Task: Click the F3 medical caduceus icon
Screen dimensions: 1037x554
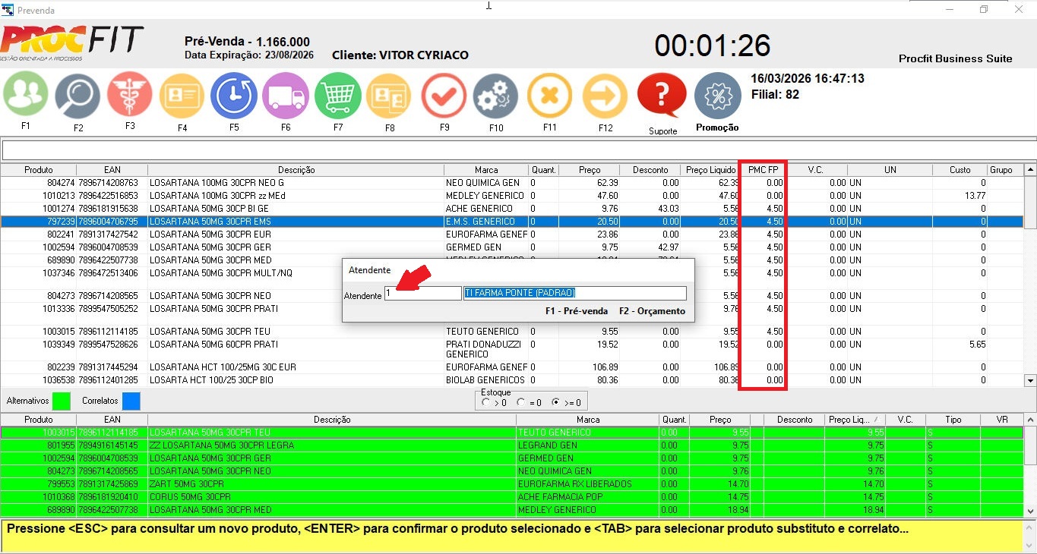Action: tap(130, 94)
